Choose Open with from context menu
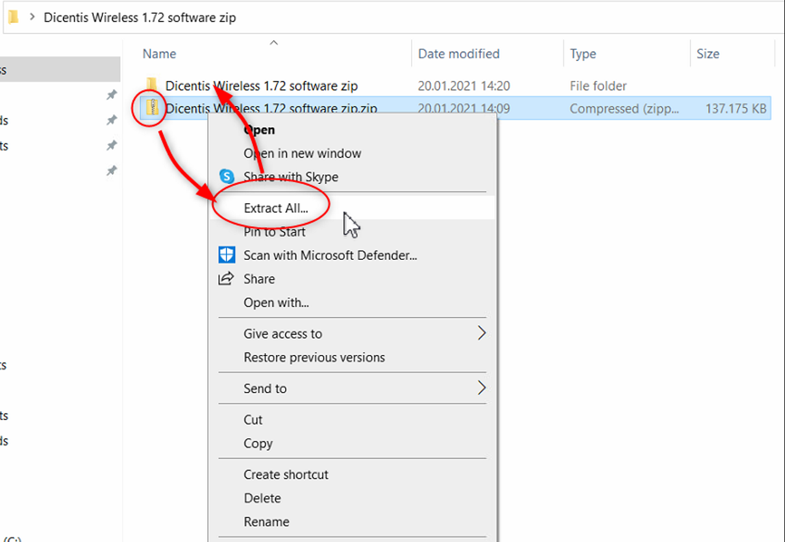The height and width of the screenshot is (542, 785). tap(276, 302)
